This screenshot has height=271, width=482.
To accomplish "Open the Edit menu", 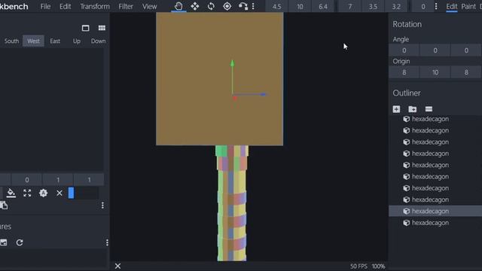I will (66, 6).
